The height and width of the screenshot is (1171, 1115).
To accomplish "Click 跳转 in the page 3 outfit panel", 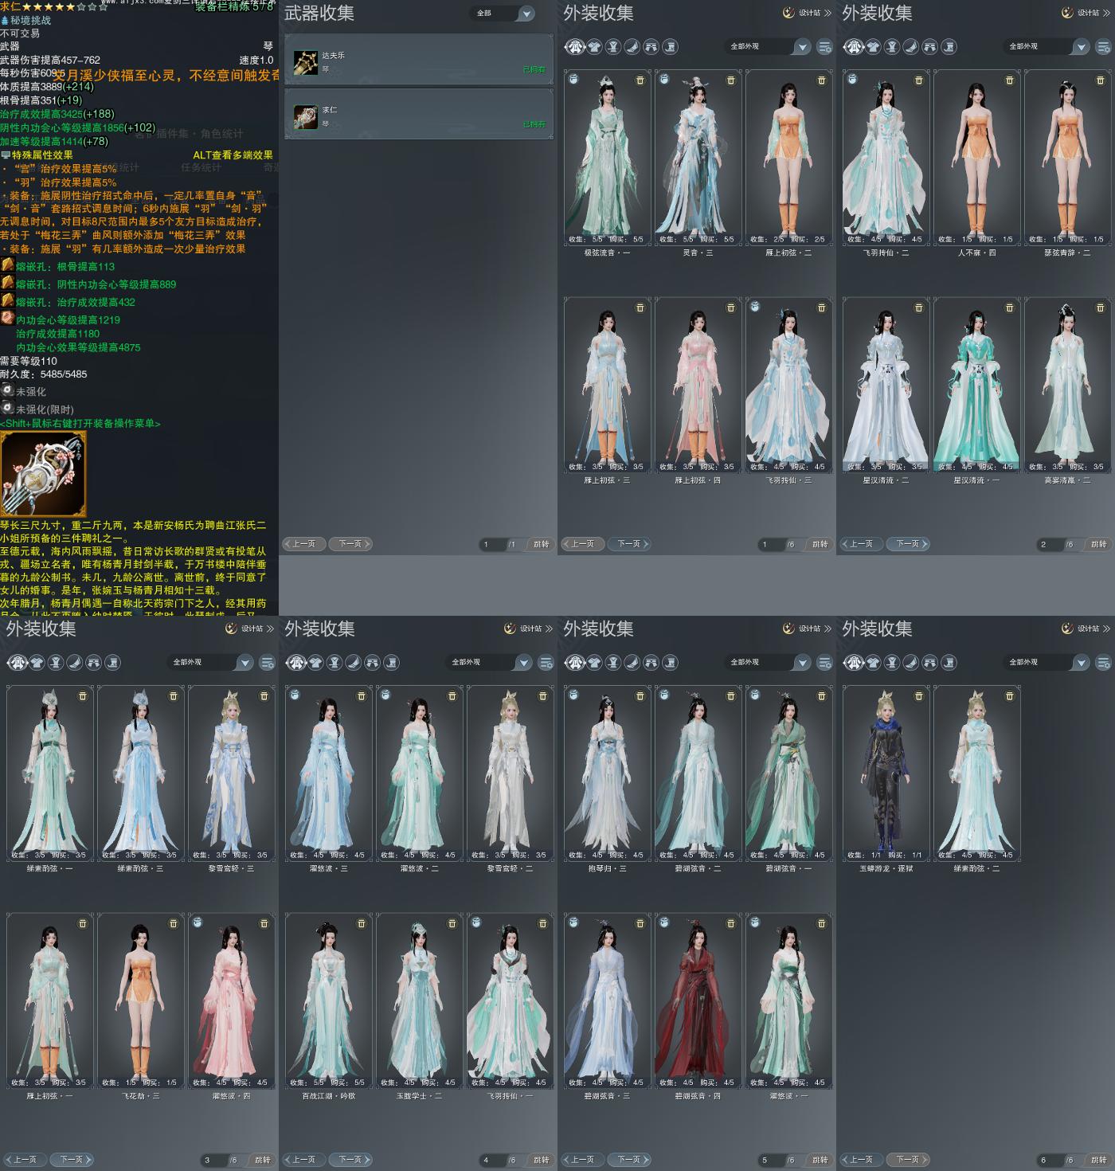I will [263, 1160].
